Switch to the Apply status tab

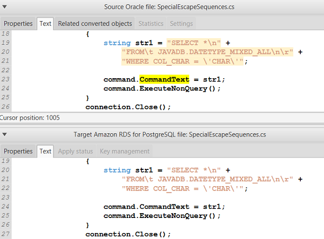click(x=75, y=151)
